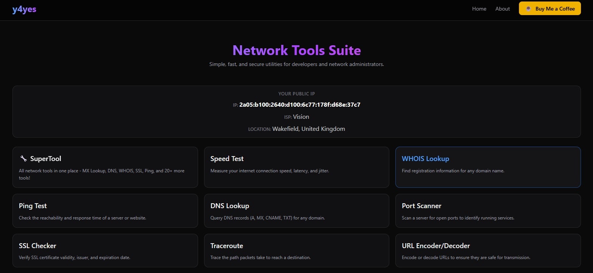Open the Home navigation link
Image resolution: width=593 pixels, height=273 pixels.
point(479,9)
